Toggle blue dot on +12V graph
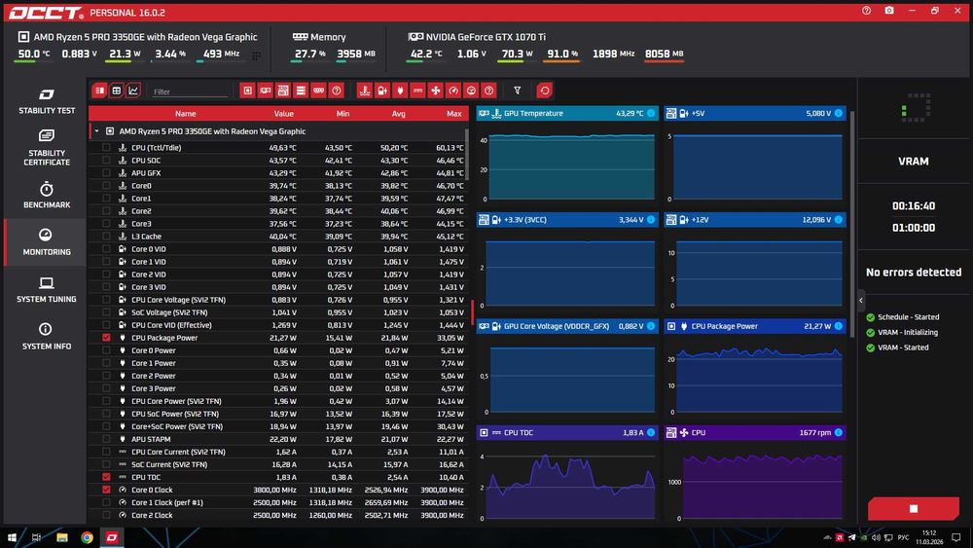 [839, 220]
